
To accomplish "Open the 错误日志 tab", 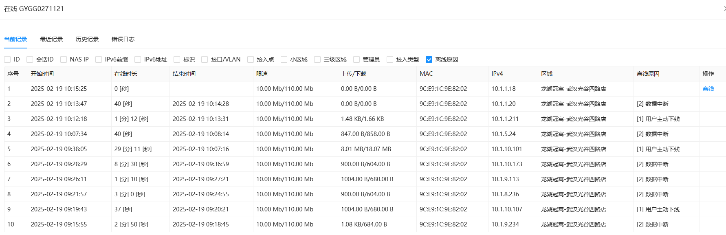I will 123,39.
